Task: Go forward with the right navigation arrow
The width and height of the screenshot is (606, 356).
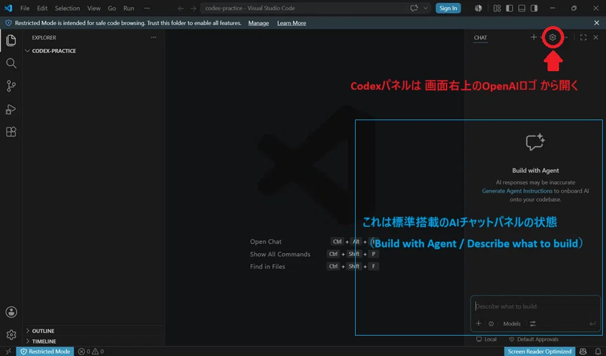Action: (193, 8)
